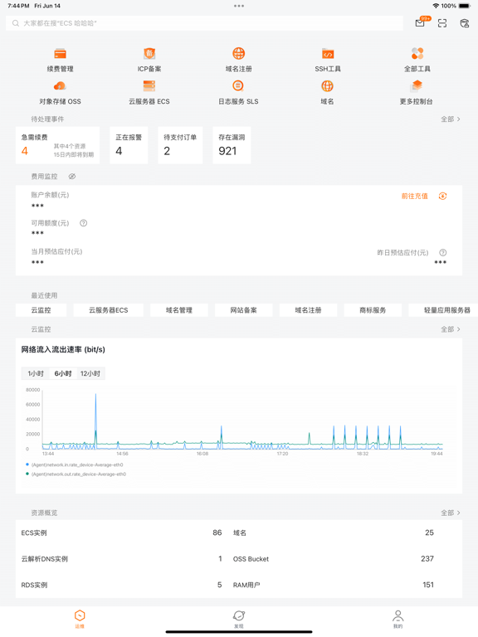Tap the 账户余额(元) label
Screen dimensions: 478x637
50,195
